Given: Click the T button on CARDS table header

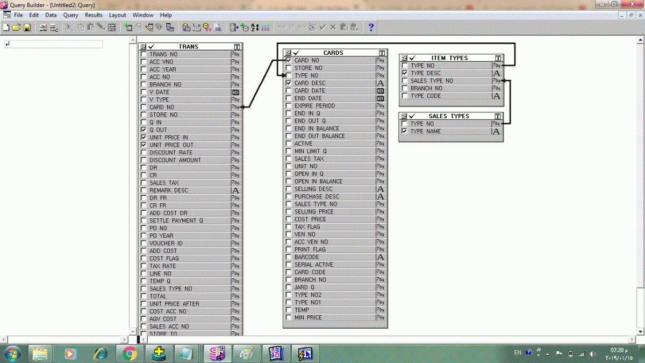Looking at the screenshot, I should 382,53.
